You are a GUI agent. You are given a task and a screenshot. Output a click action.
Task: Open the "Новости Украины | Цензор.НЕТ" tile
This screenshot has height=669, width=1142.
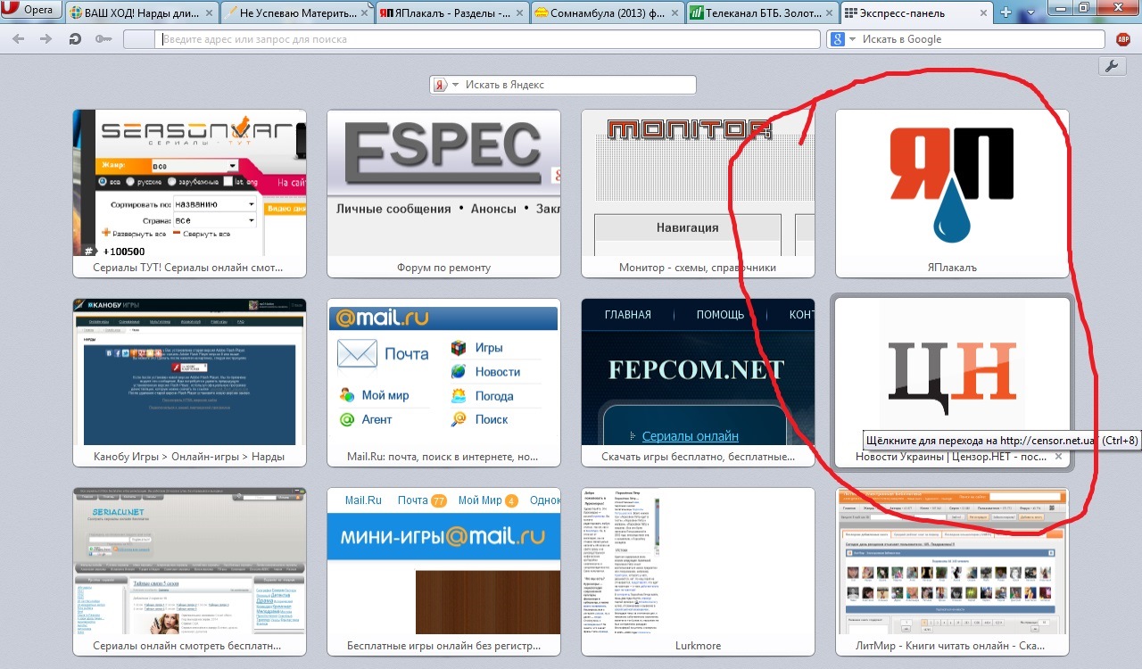pyautogui.click(x=952, y=383)
